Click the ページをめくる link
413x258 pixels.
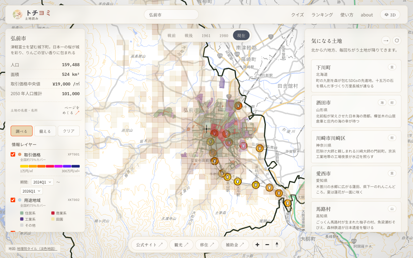(x=71, y=110)
